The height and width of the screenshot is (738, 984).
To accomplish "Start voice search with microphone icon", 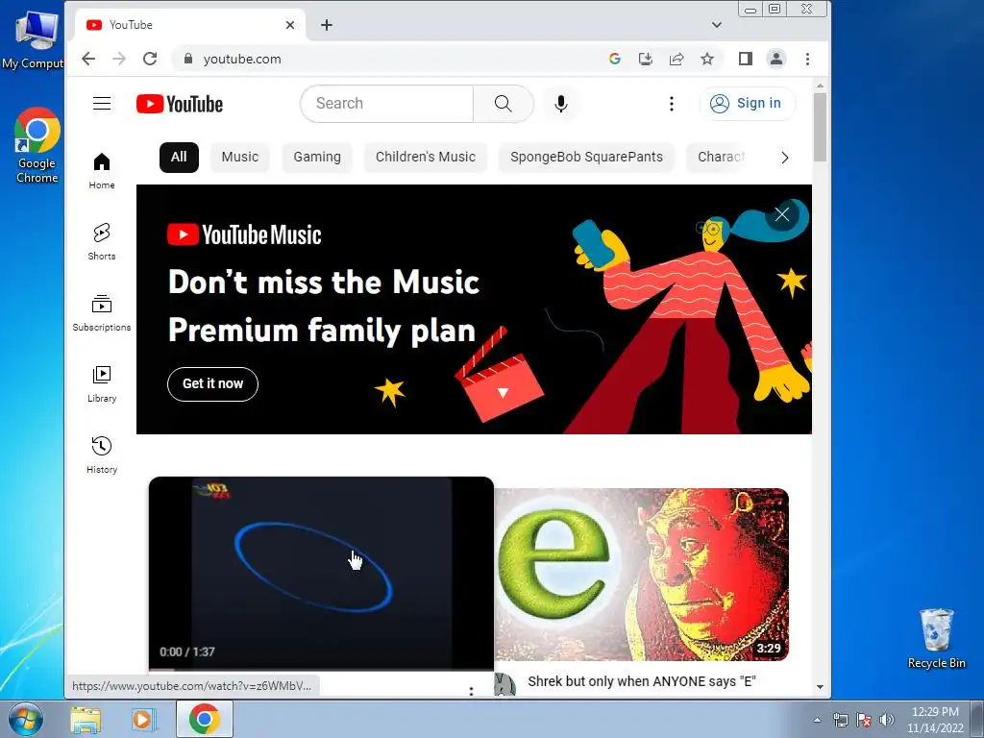I will point(561,104).
